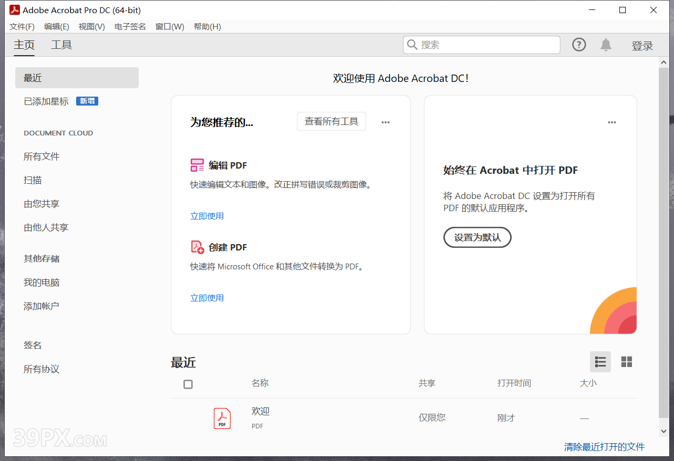Click the 打开时间 column header

click(x=514, y=383)
